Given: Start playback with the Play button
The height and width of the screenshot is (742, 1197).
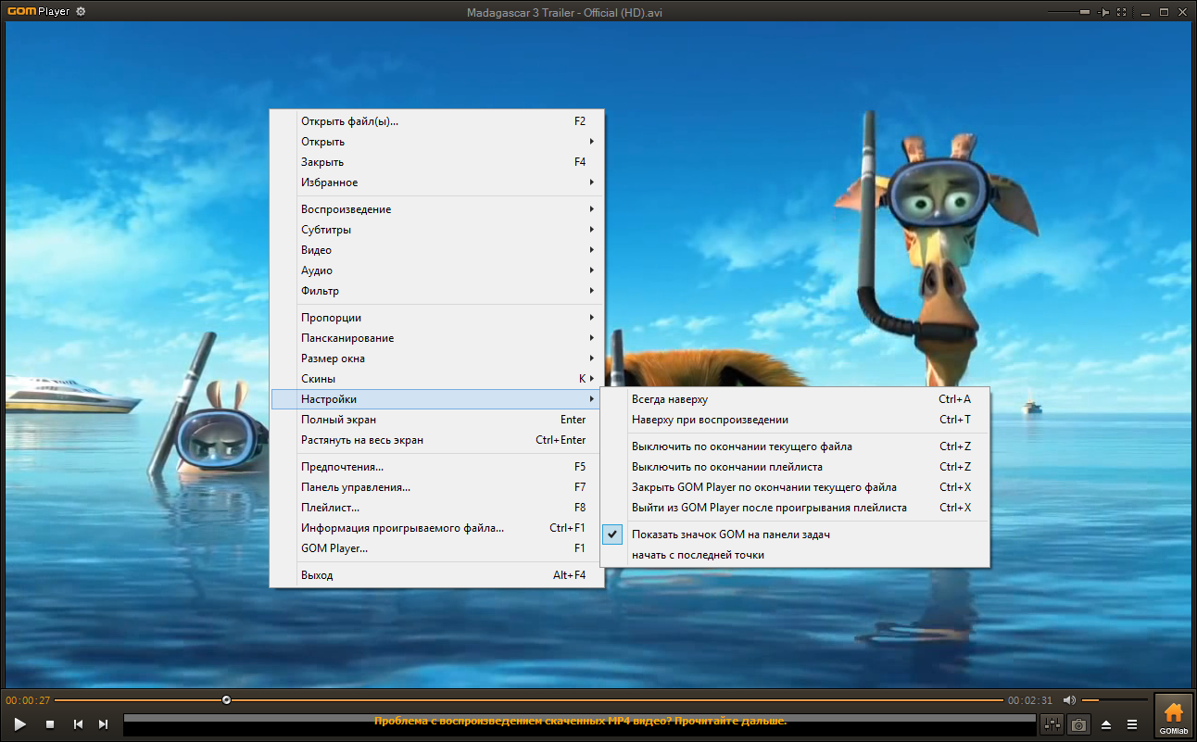Looking at the screenshot, I should (x=20, y=724).
